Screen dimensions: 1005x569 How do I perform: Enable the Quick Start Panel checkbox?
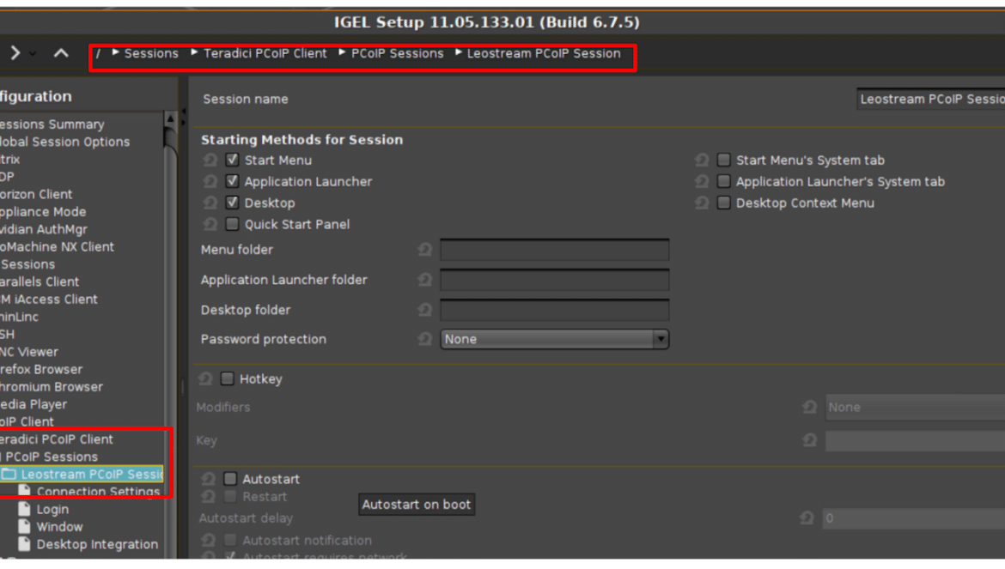click(x=232, y=224)
